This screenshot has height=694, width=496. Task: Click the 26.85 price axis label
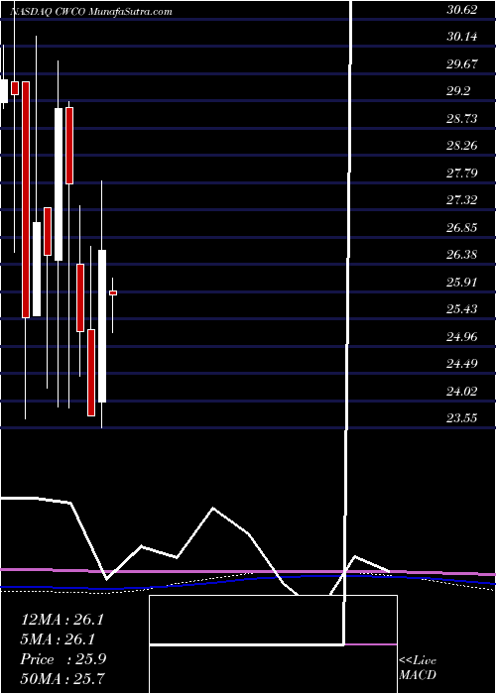point(462,228)
